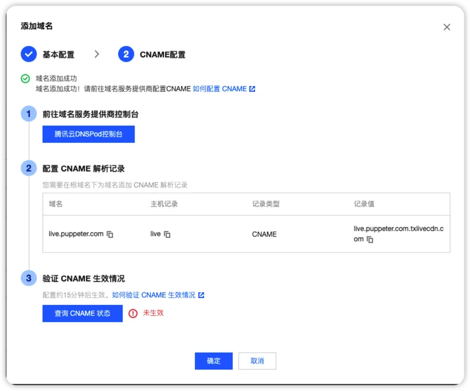This screenshot has height=391, width=470.
Task: Click the chevron between the steps
Action: 96,54
